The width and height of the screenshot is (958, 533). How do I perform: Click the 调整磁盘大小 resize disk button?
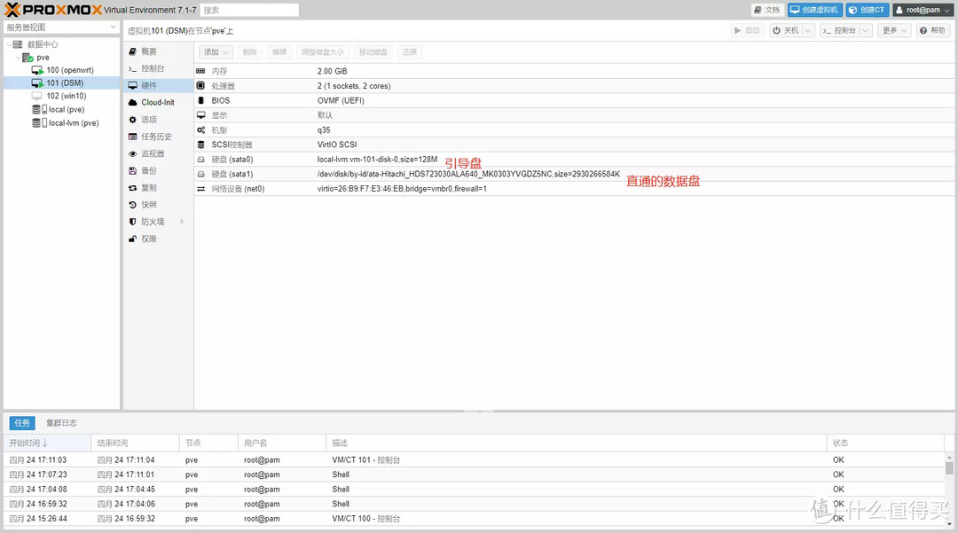tap(323, 52)
